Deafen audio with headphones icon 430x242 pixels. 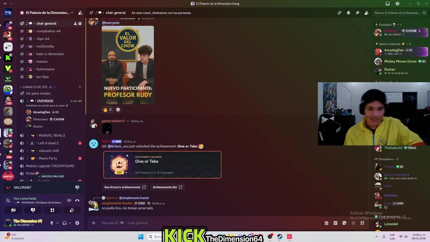[64, 223]
